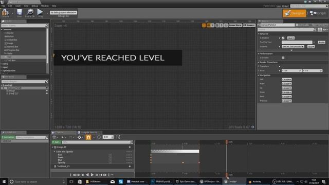Click the Compile toolbar icon
The width and height of the screenshot is (329, 185).
click(5, 13)
